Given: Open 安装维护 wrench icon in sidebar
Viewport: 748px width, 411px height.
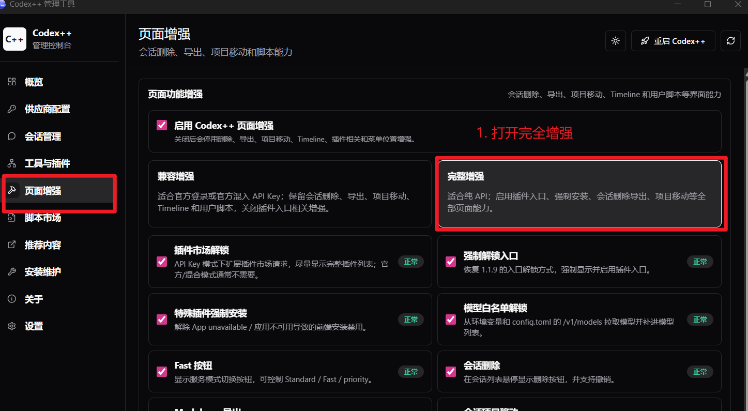Looking at the screenshot, I should coord(12,272).
